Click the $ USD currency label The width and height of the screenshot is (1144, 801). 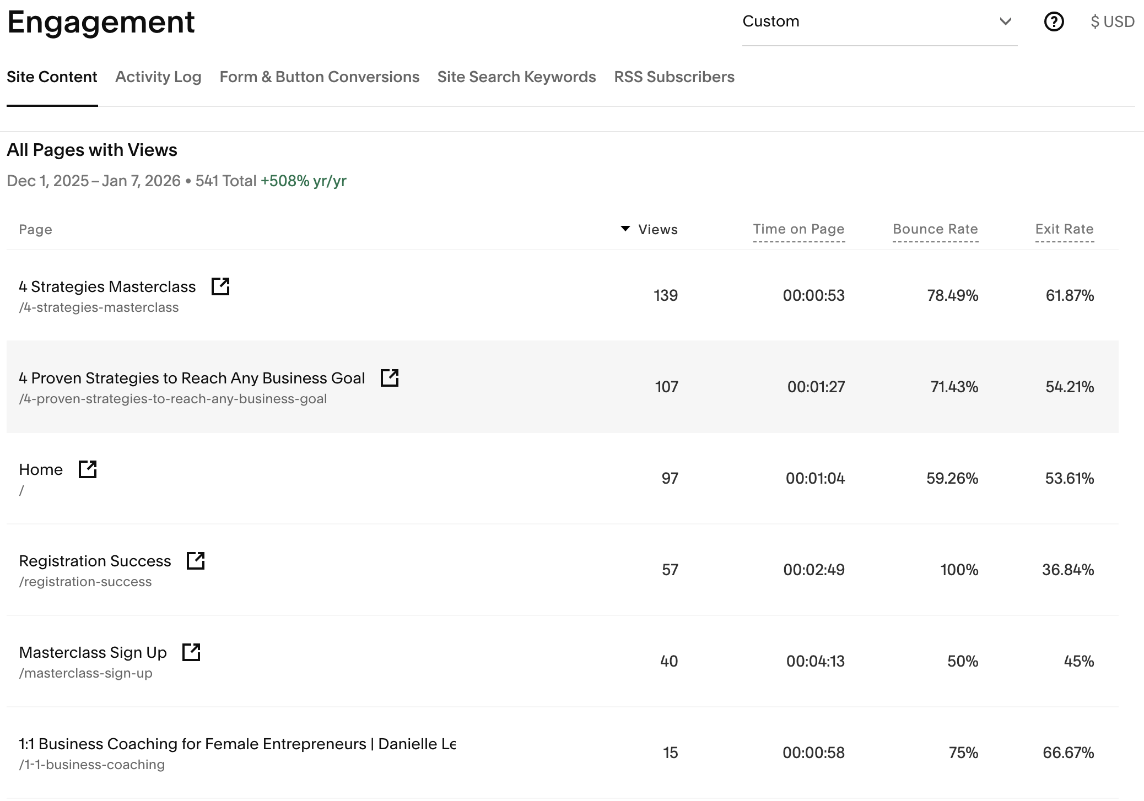pyautogui.click(x=1112, y=22)
